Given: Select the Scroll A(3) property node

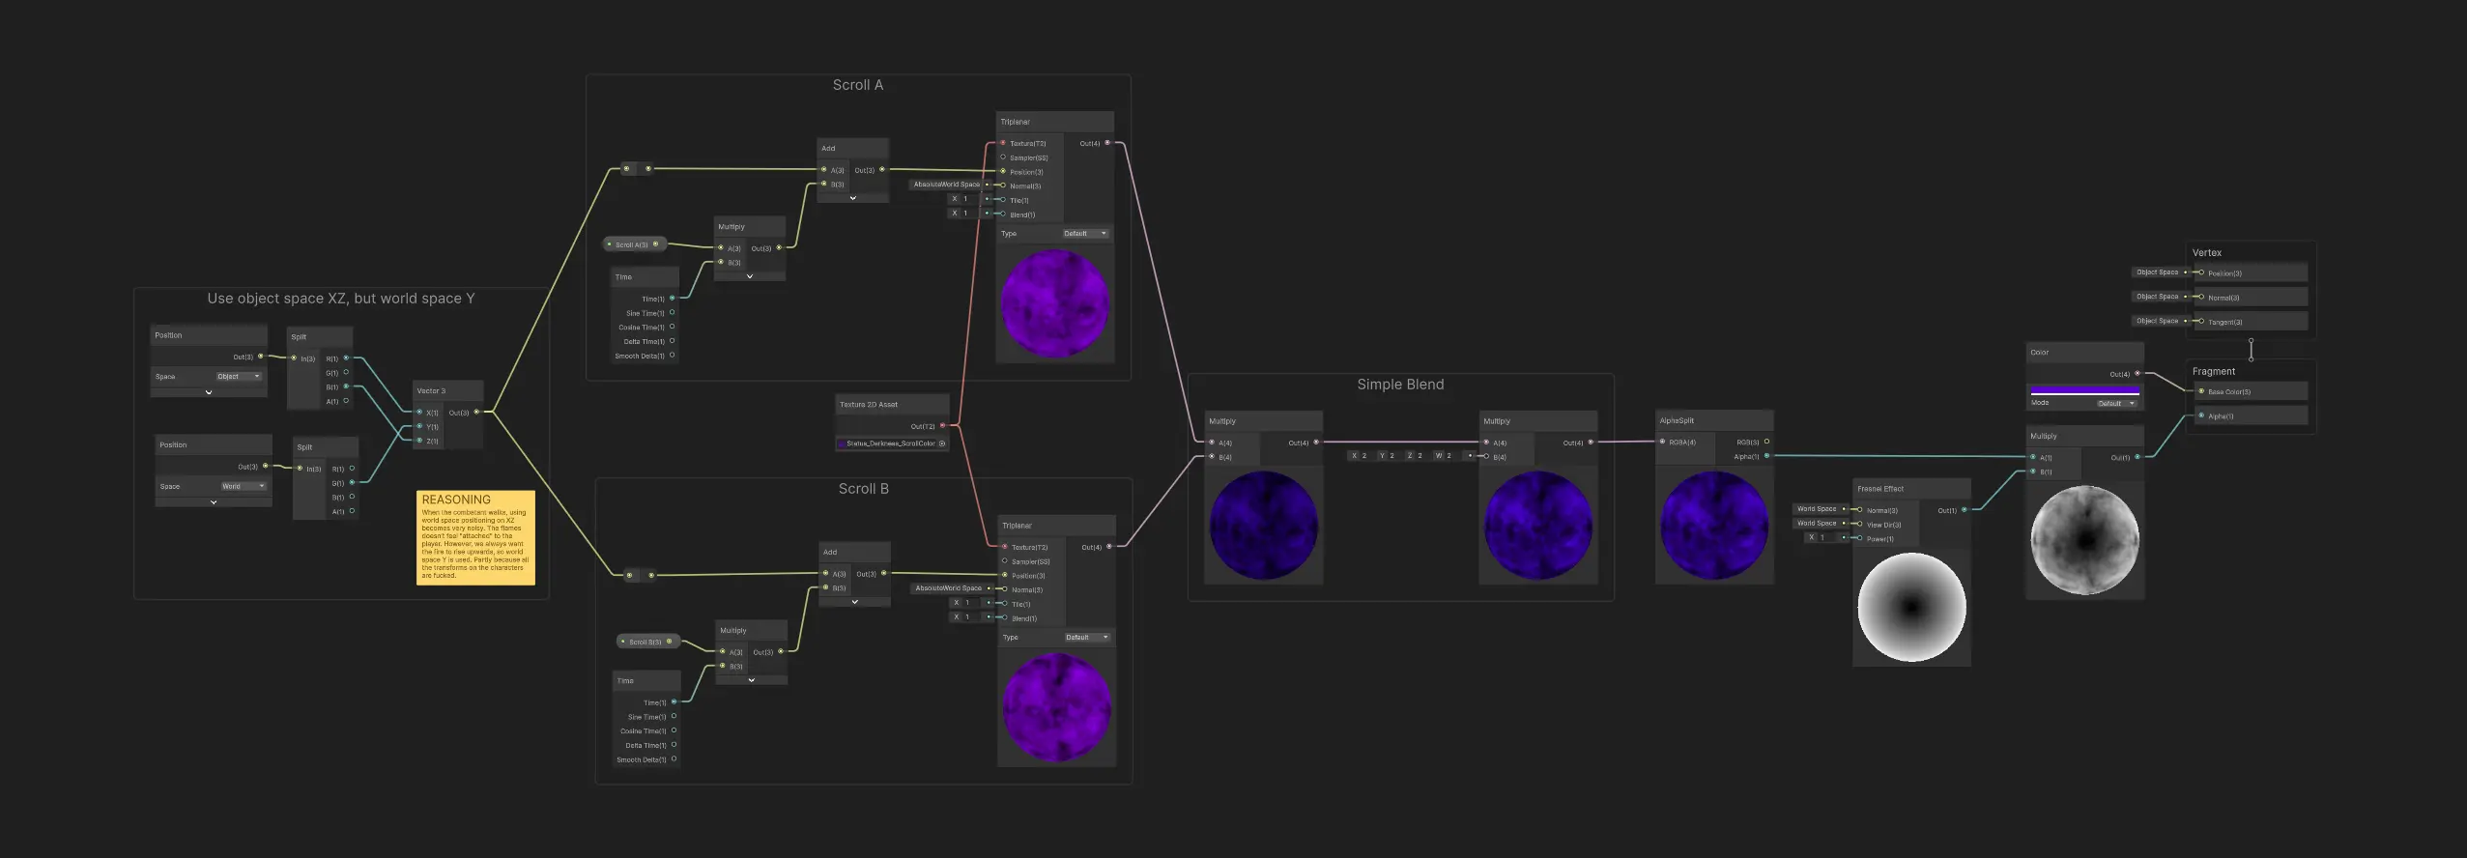Looking at the screenshot, I should 632,245.
